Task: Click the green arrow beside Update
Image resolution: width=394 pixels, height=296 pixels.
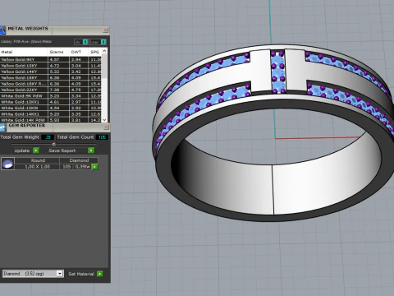Action: coord(36,150)
